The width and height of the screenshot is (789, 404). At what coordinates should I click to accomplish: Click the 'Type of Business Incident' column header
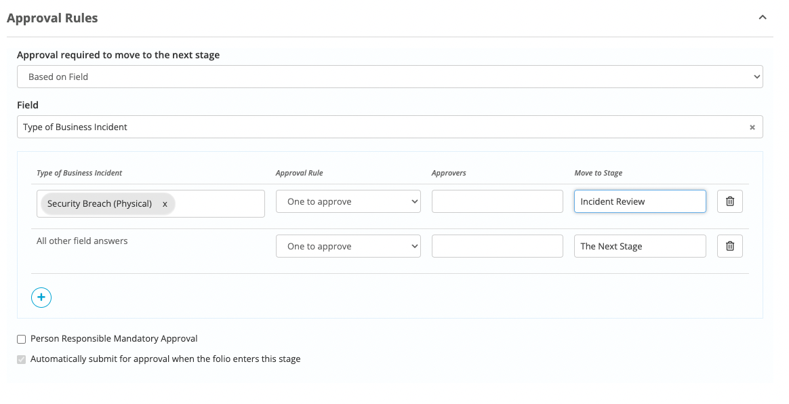[79, 173]
